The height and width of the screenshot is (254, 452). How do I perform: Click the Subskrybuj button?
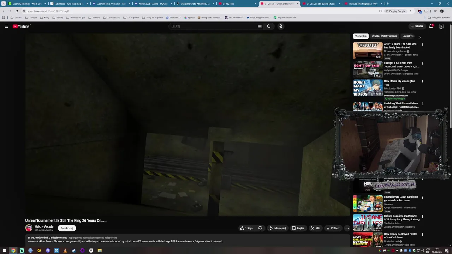67,228
